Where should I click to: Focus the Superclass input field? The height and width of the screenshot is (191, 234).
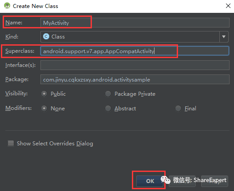tap(135, 51)
